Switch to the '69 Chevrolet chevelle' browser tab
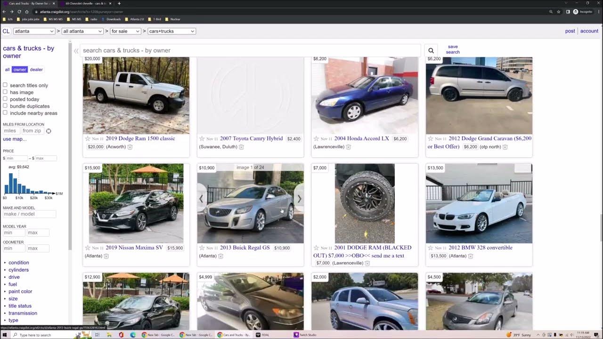The width and height of the screenshot is (603, 339). (87, 3)
